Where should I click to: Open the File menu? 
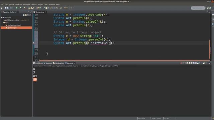2,4
